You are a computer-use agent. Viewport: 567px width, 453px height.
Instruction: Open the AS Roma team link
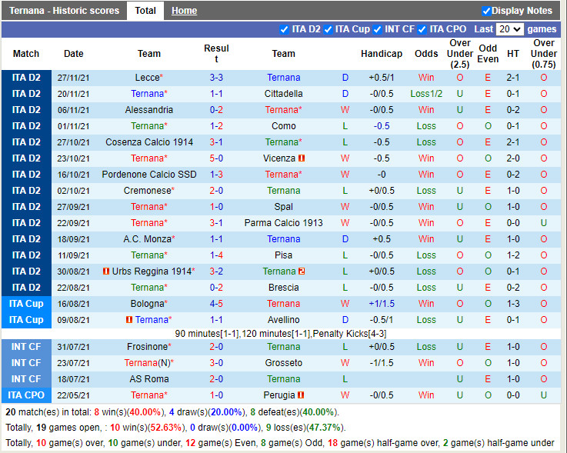coord(149,379)
